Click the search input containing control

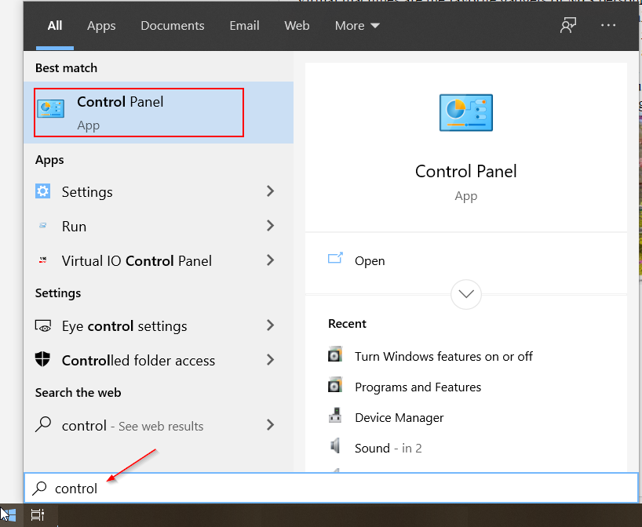pyautogui.click(x=331, y=488)
